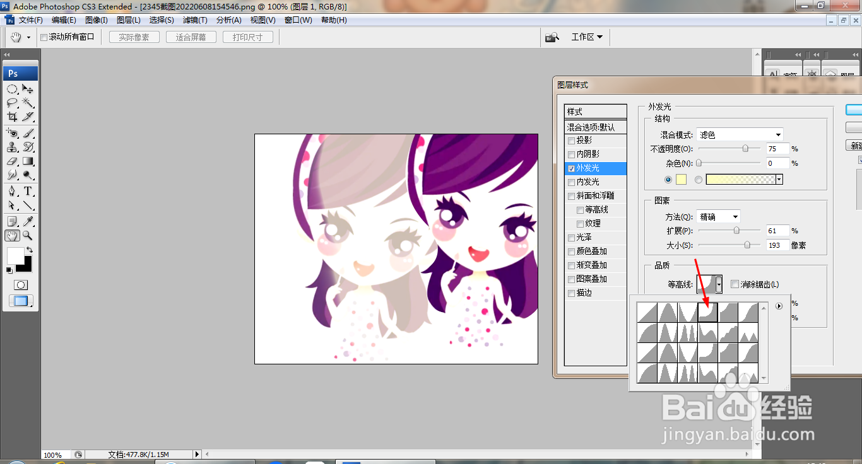Select the Horizontal Type tool

(28, 191)
